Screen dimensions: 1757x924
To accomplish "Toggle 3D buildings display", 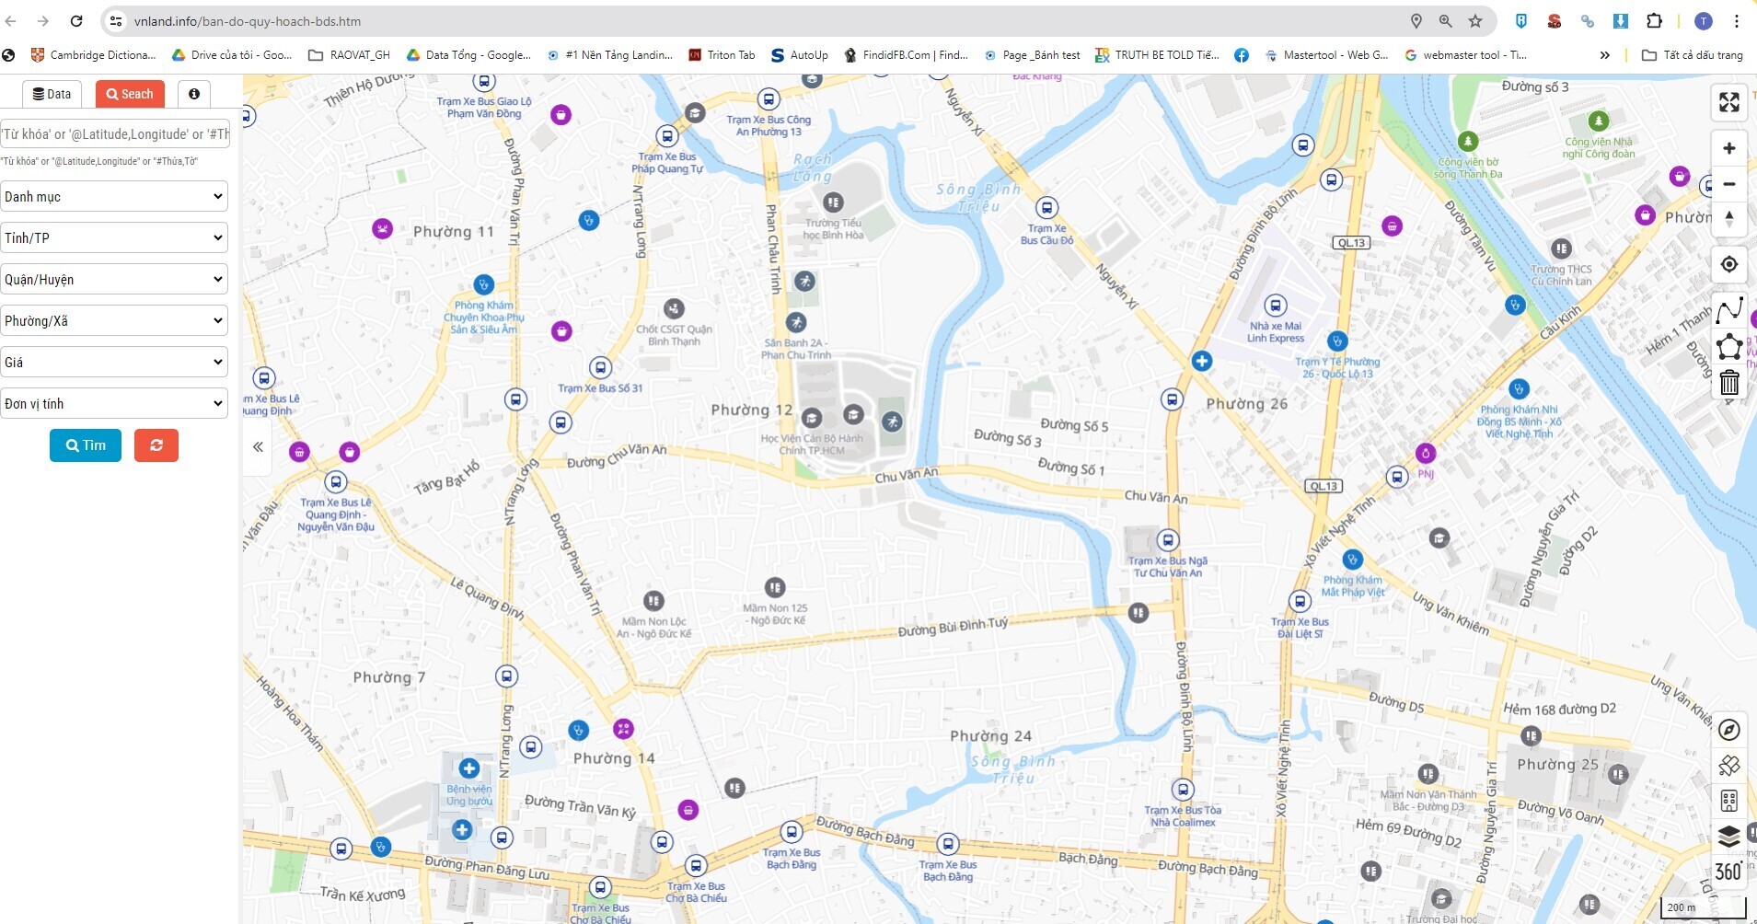I will tap(1728, 801).
